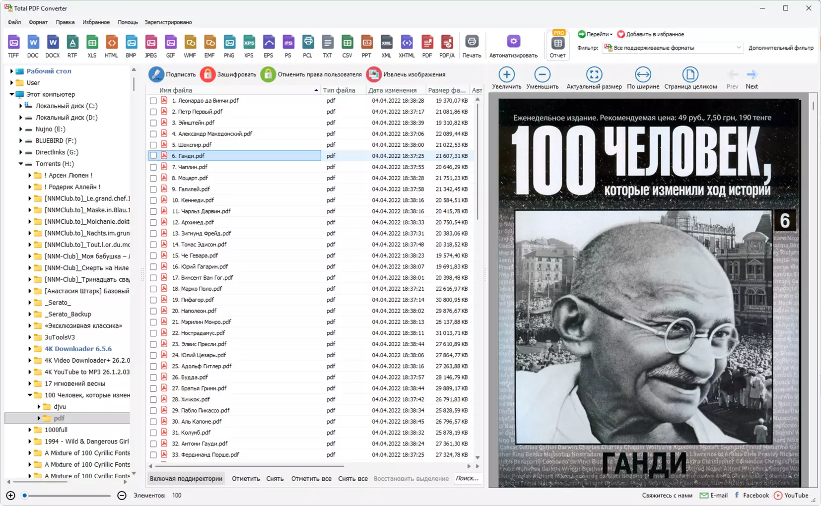Viewport: 821px width, 506px height.
Task: Click Извлечь изображения extract images button
Action: point(406,74)
